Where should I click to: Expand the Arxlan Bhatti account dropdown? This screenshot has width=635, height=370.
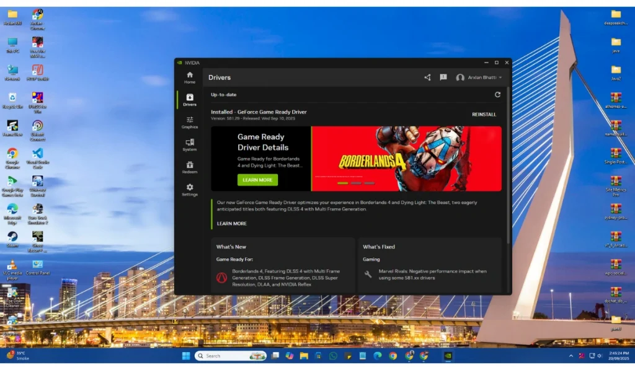pos(479,77)
